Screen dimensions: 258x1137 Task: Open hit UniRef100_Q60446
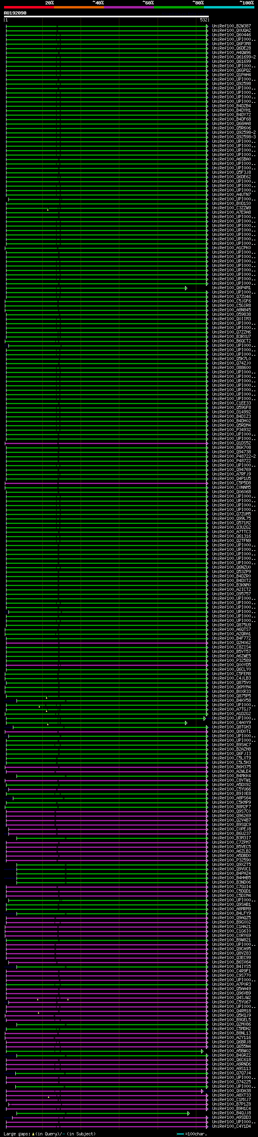(231, 35)
